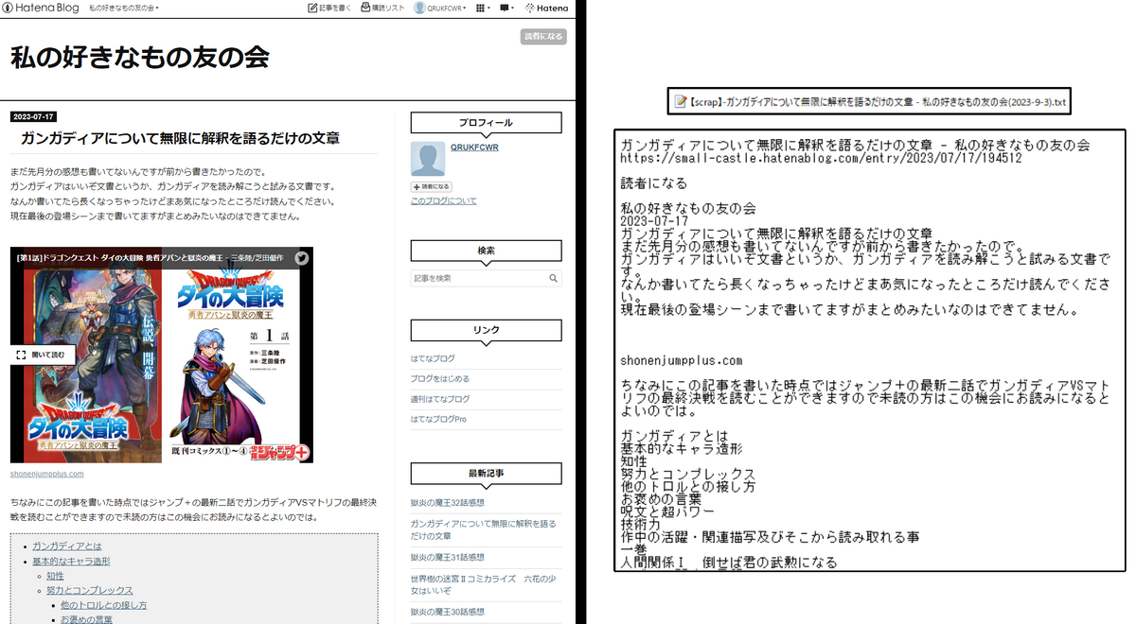The height and width of the screenshot is (624, 1136).
Task: Click the Hatena Blog logo in top bar
Action: click(41, 8)
